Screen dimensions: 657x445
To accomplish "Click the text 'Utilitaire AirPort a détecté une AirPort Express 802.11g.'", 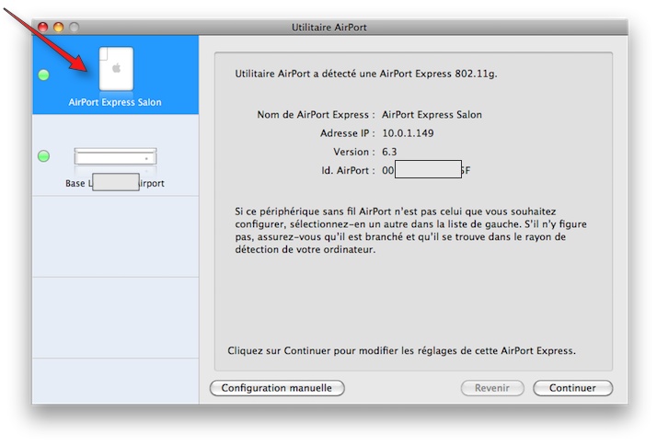I will [x=366, y=74].
